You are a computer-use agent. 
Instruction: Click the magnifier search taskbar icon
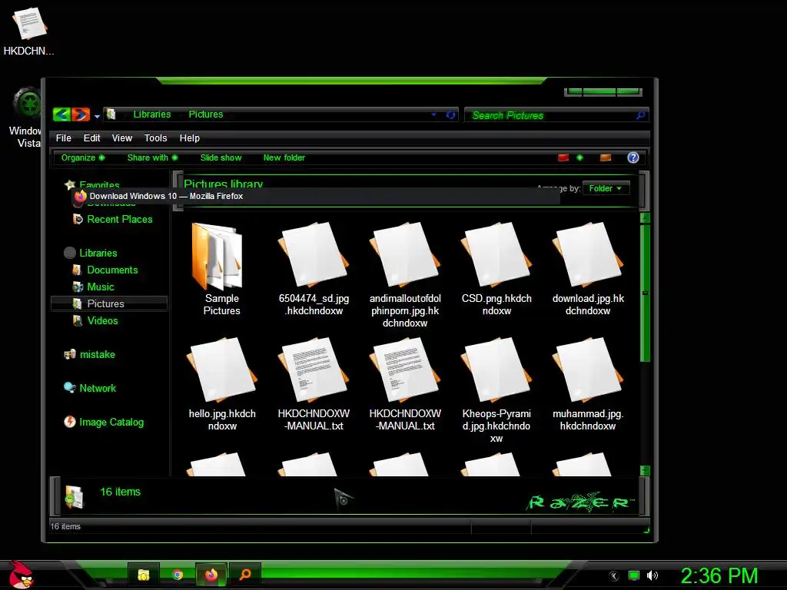point(245,575)
